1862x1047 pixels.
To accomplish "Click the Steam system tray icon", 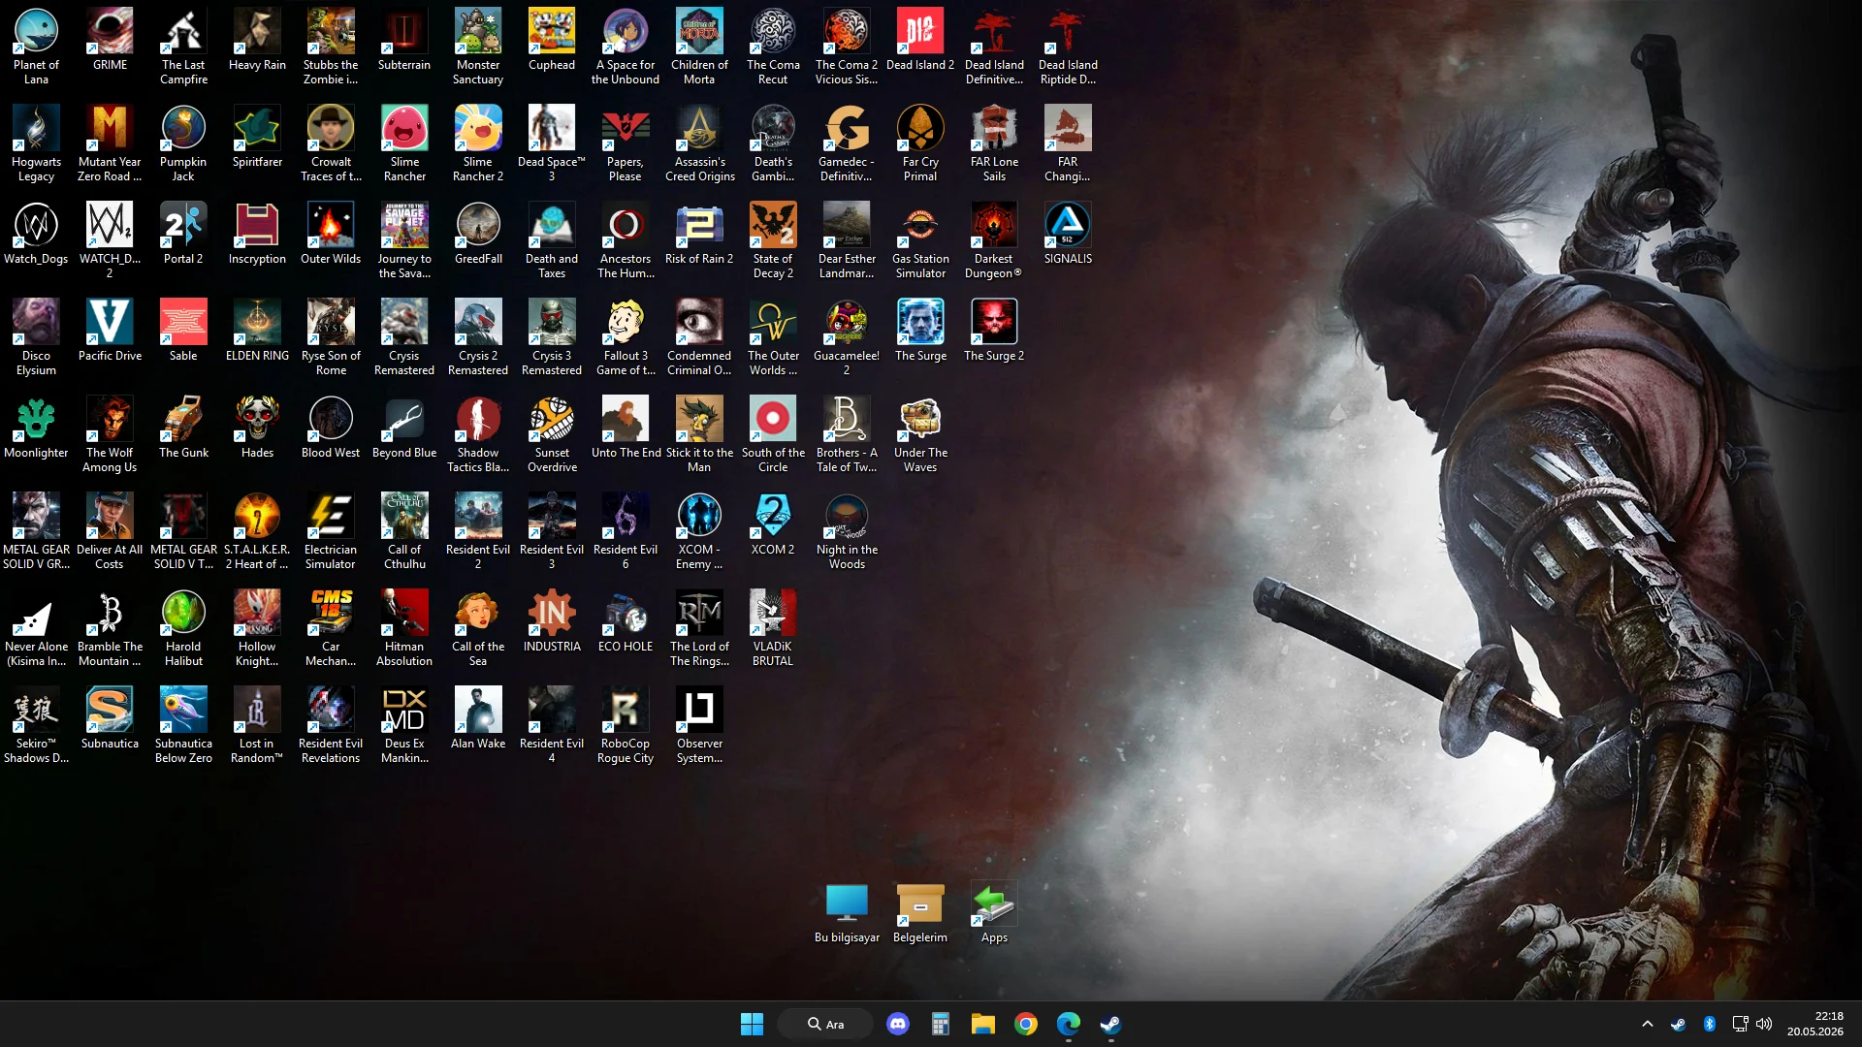I will [x=1678, y=1024].
